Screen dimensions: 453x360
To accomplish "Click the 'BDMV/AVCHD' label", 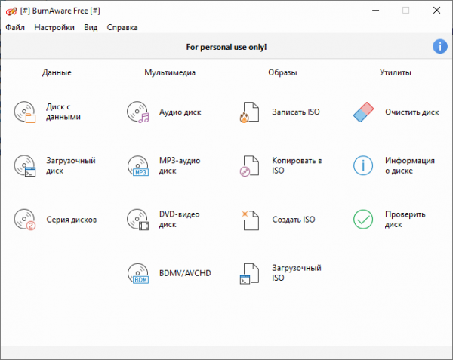I will click(185, 273).
